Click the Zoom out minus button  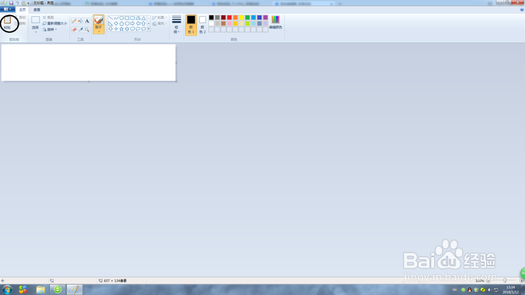[488, 281]
